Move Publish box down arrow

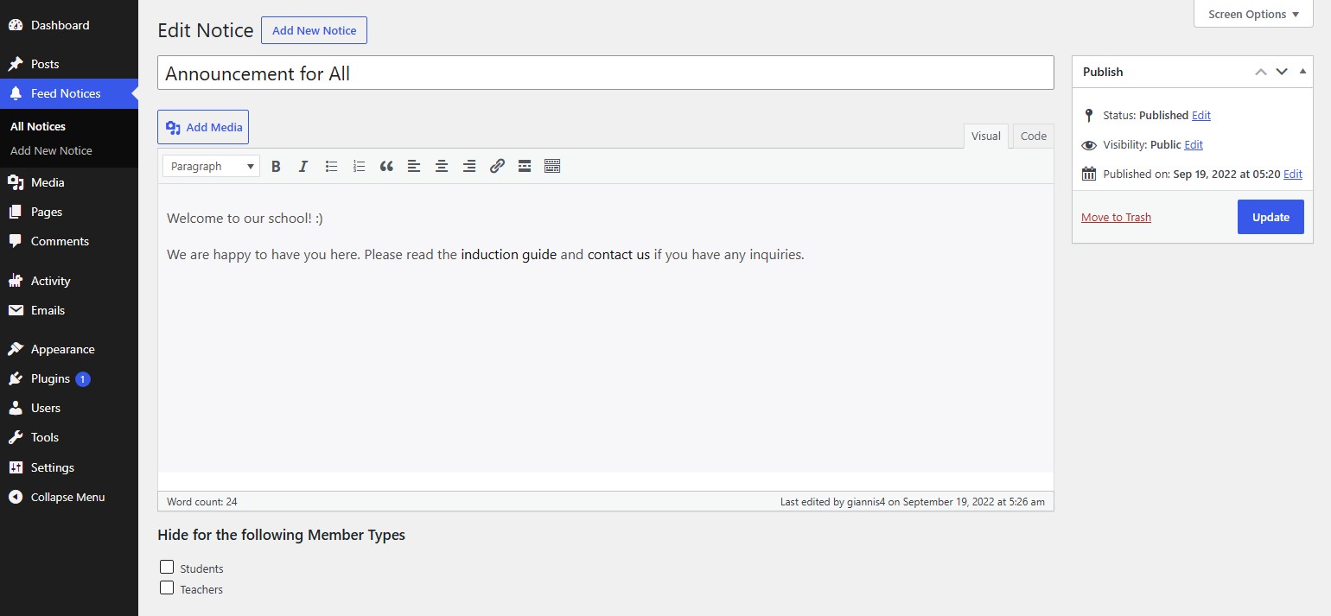click(x=1282, y=72)
